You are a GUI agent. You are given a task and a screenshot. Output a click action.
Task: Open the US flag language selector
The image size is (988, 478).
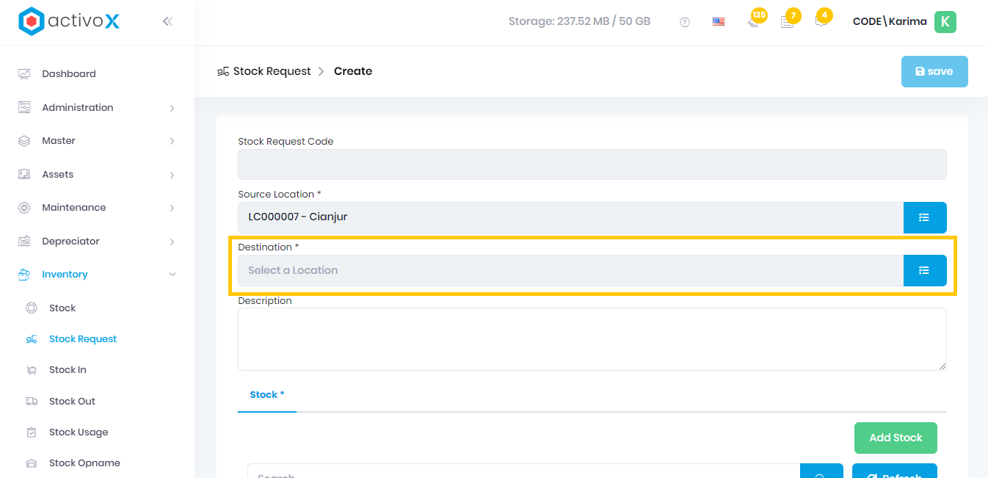(719, 22)
